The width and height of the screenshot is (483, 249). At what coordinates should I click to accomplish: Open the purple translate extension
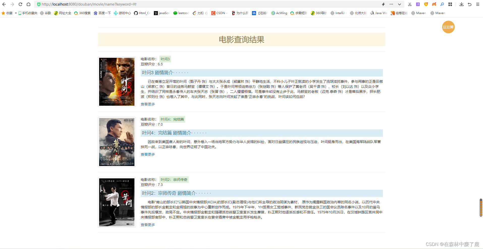(418, 4)
